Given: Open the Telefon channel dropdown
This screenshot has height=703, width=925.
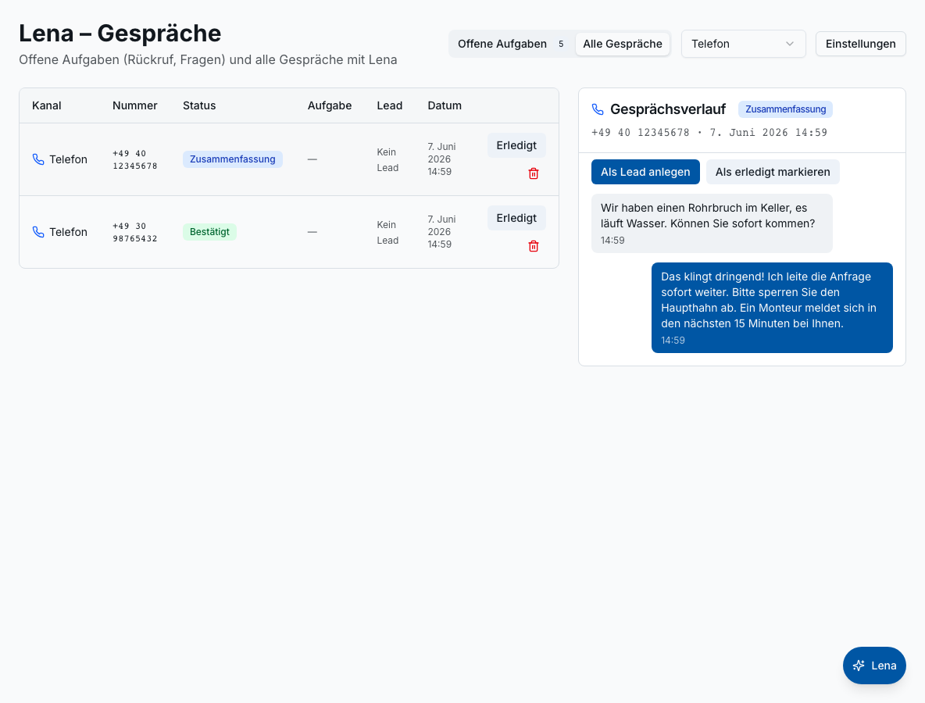Looking at the screenshot, I should tap(743, 44).
